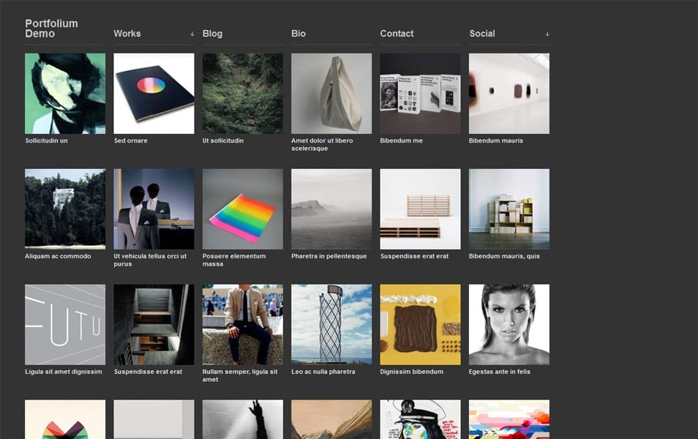Open the Works menu item
The image size is (698, 439).
pos(127,34)
